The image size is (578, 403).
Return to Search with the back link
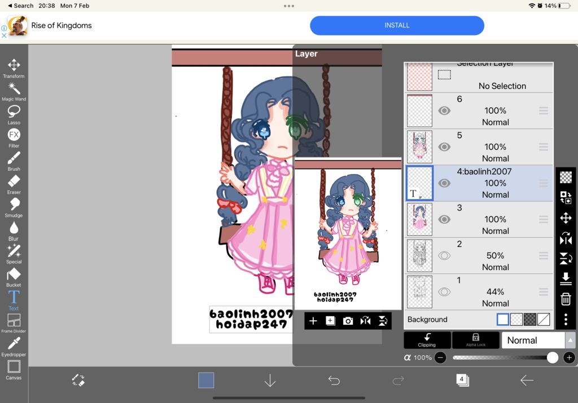tap(20, 6)
